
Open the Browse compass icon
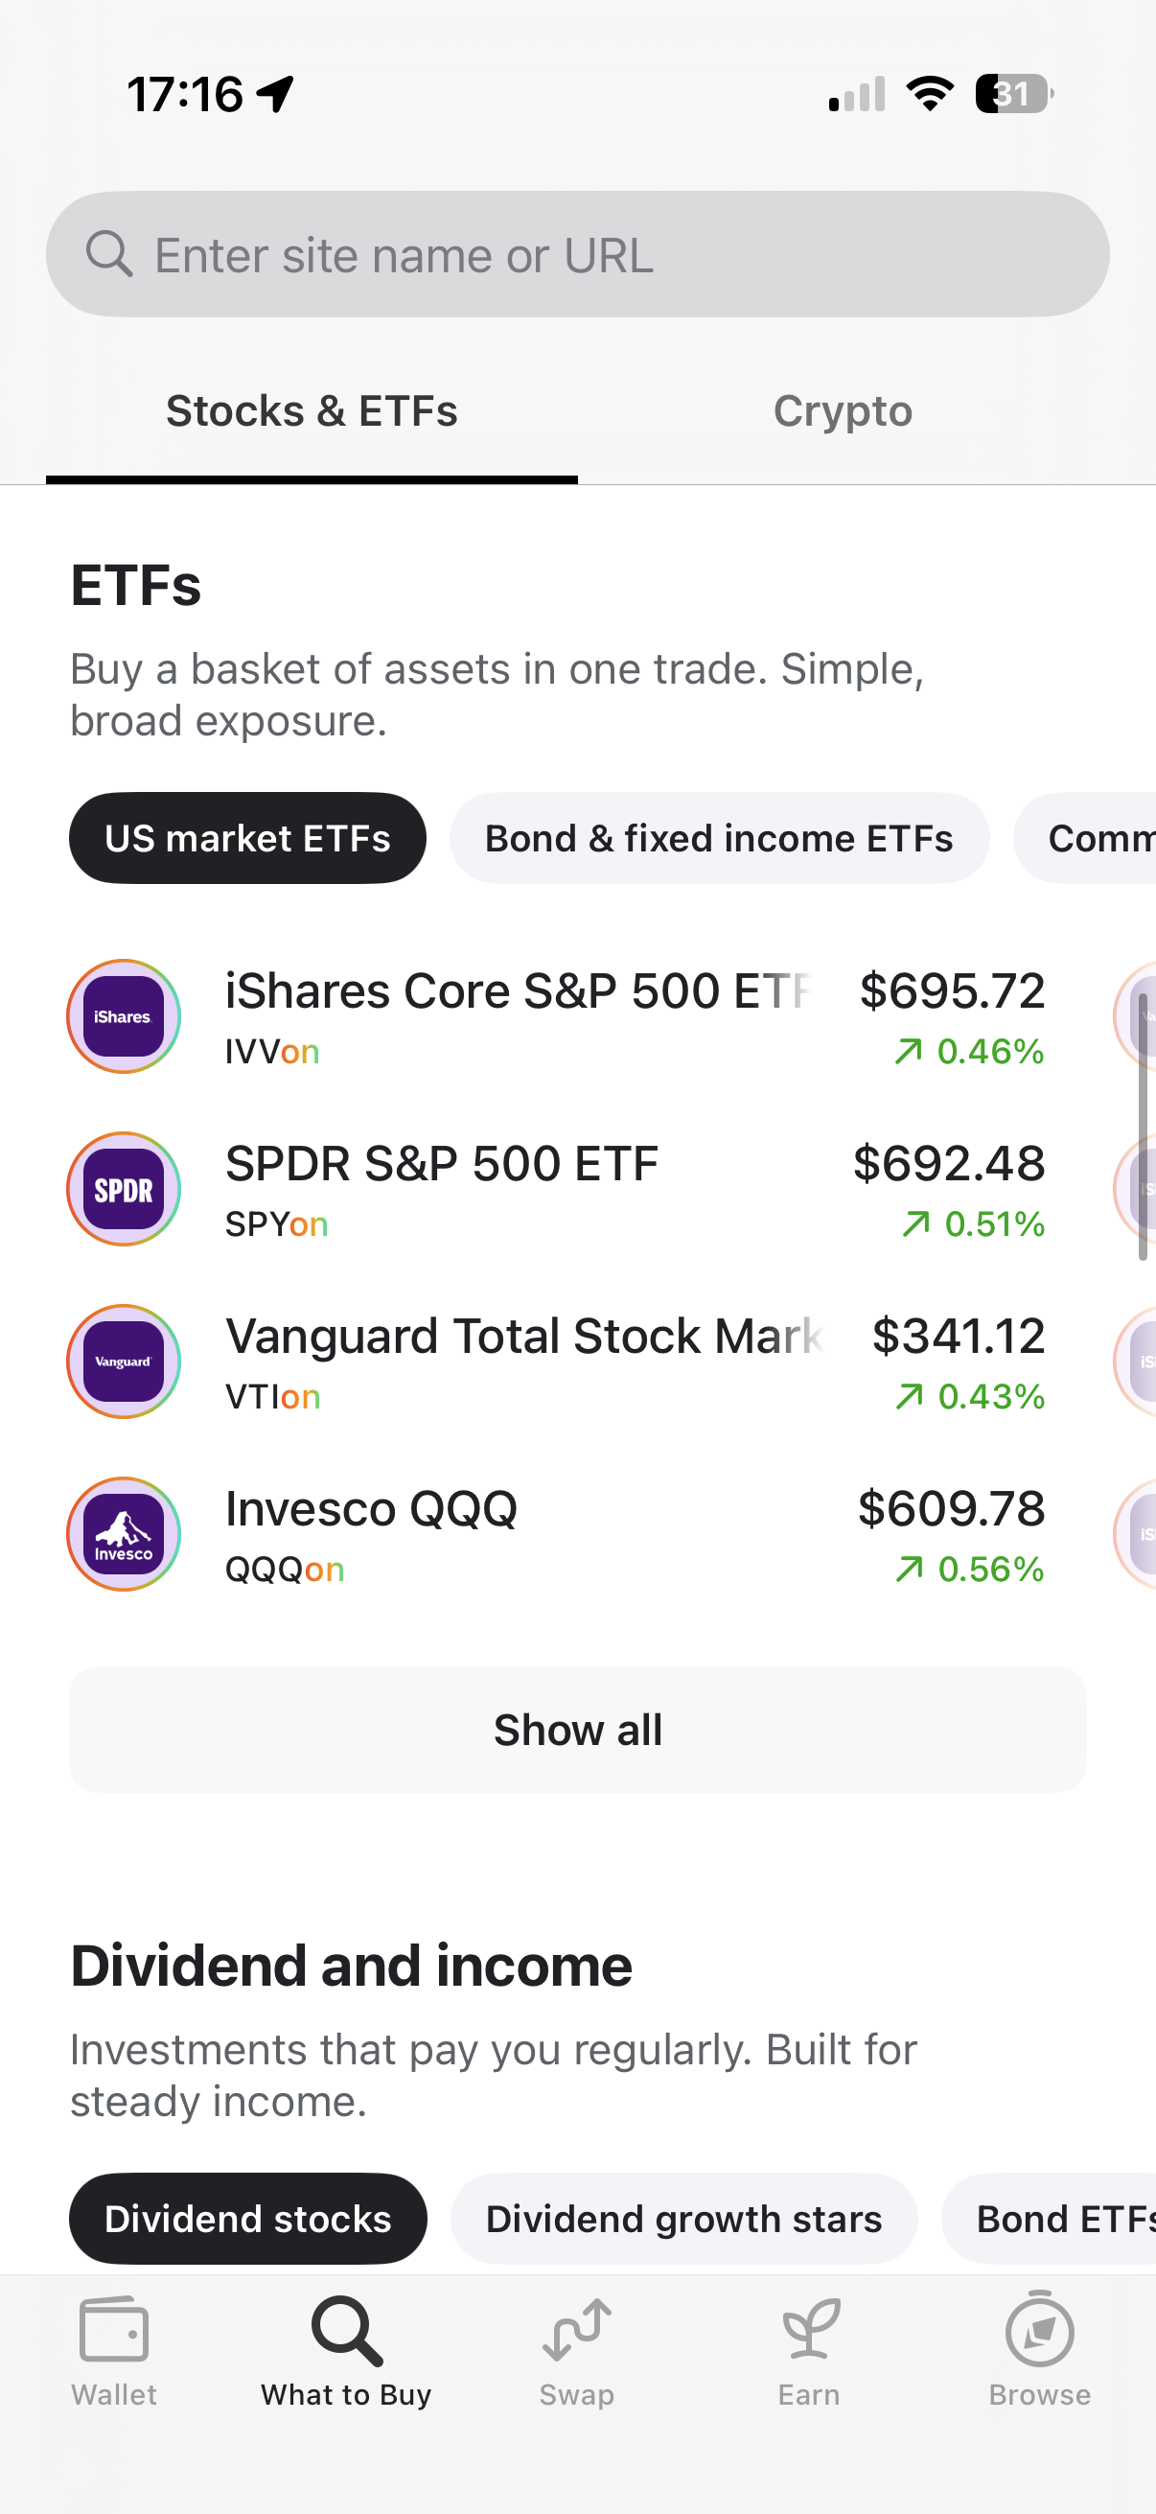(1039, 2331)
